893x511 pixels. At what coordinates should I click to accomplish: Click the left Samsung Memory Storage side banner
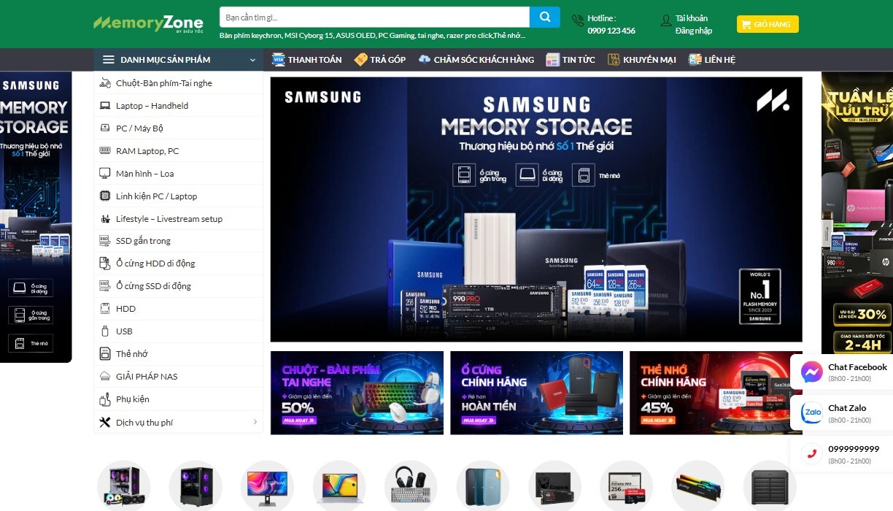point(36,217)
